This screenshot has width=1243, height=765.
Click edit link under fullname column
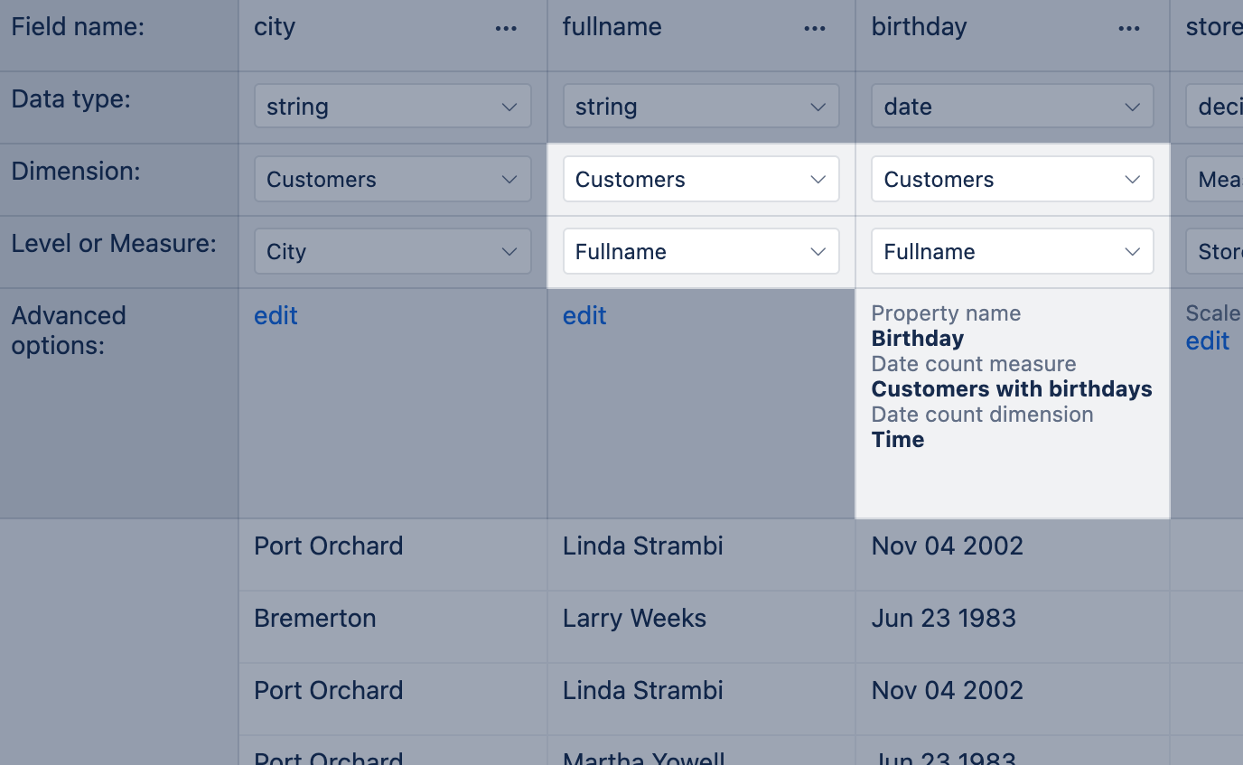(584, 315)
